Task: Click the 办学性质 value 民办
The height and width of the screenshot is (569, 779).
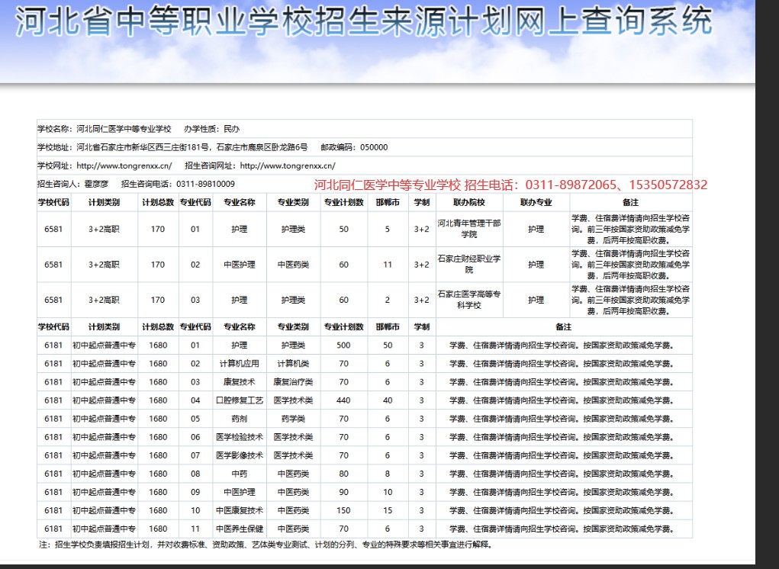Action: (x=231, y=129)
